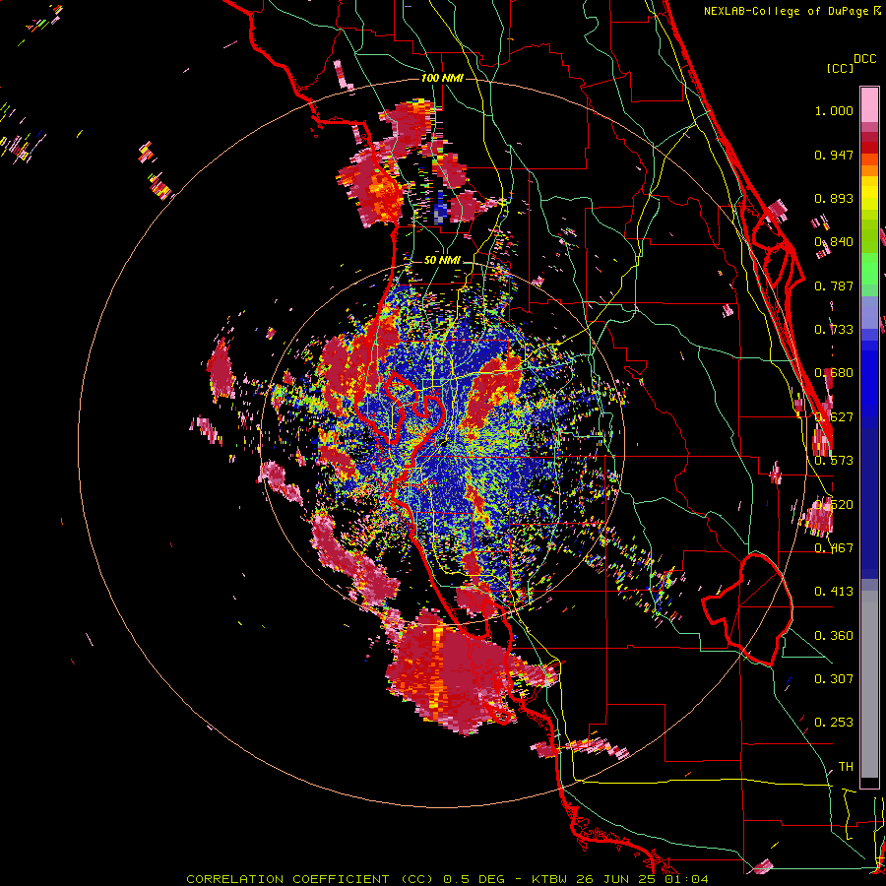Screen dimensions: 886x886
Task: Select the 0.520 scale value
Action: coord(834,505)
